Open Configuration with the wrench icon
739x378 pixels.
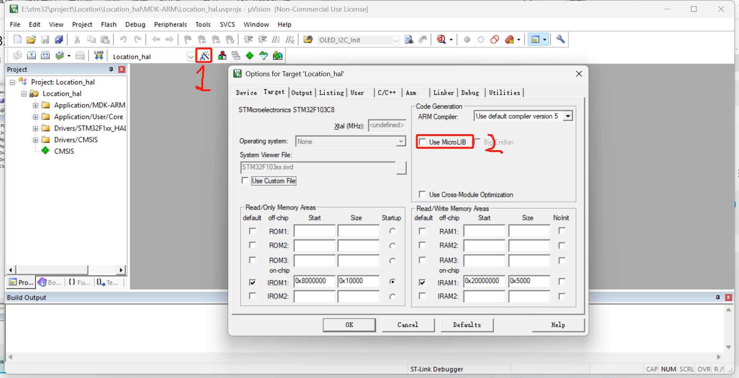pos(560,39)
